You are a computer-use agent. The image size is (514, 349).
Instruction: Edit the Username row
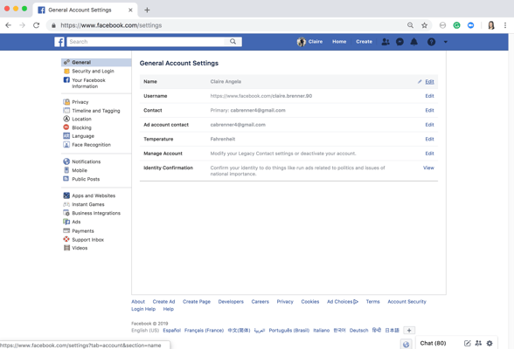tap(429, 96)
